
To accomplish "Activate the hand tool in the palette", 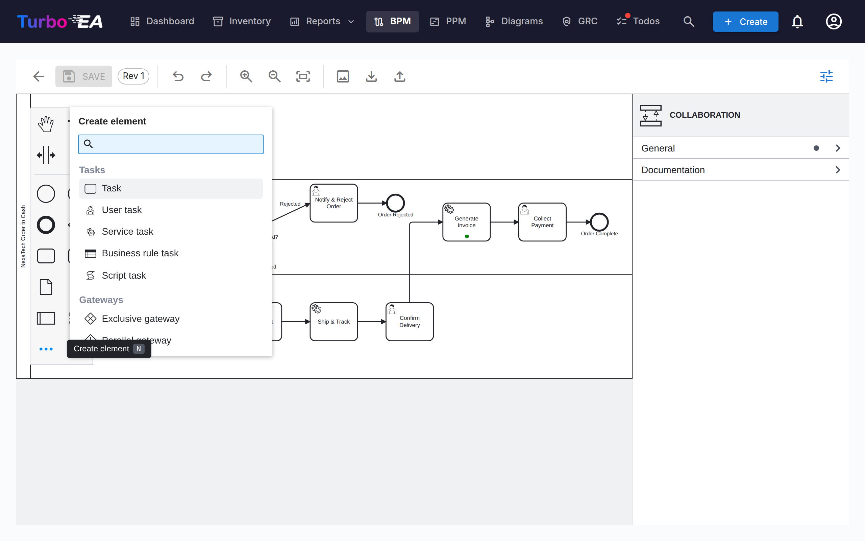I will [x=46, y=124].
